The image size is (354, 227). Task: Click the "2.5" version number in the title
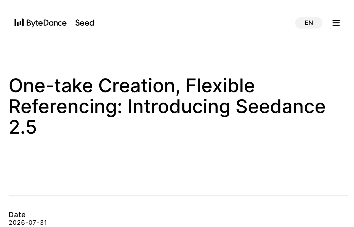click(x=23, y=128)
